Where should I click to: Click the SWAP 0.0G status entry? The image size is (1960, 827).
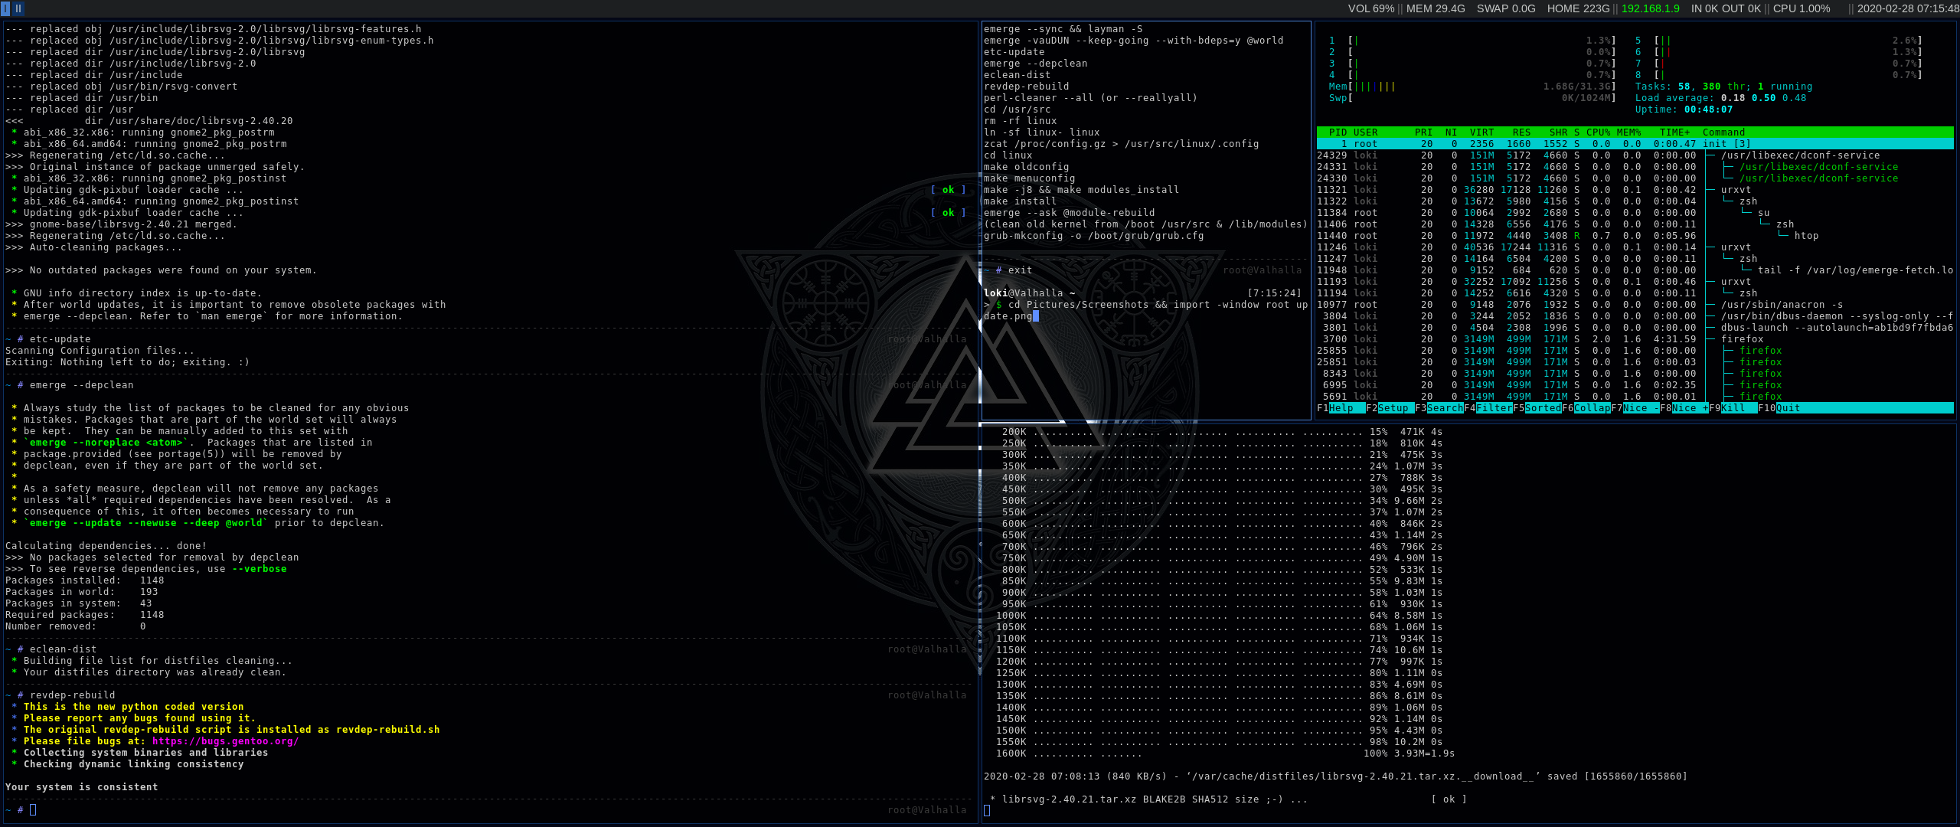point(1506,8)
